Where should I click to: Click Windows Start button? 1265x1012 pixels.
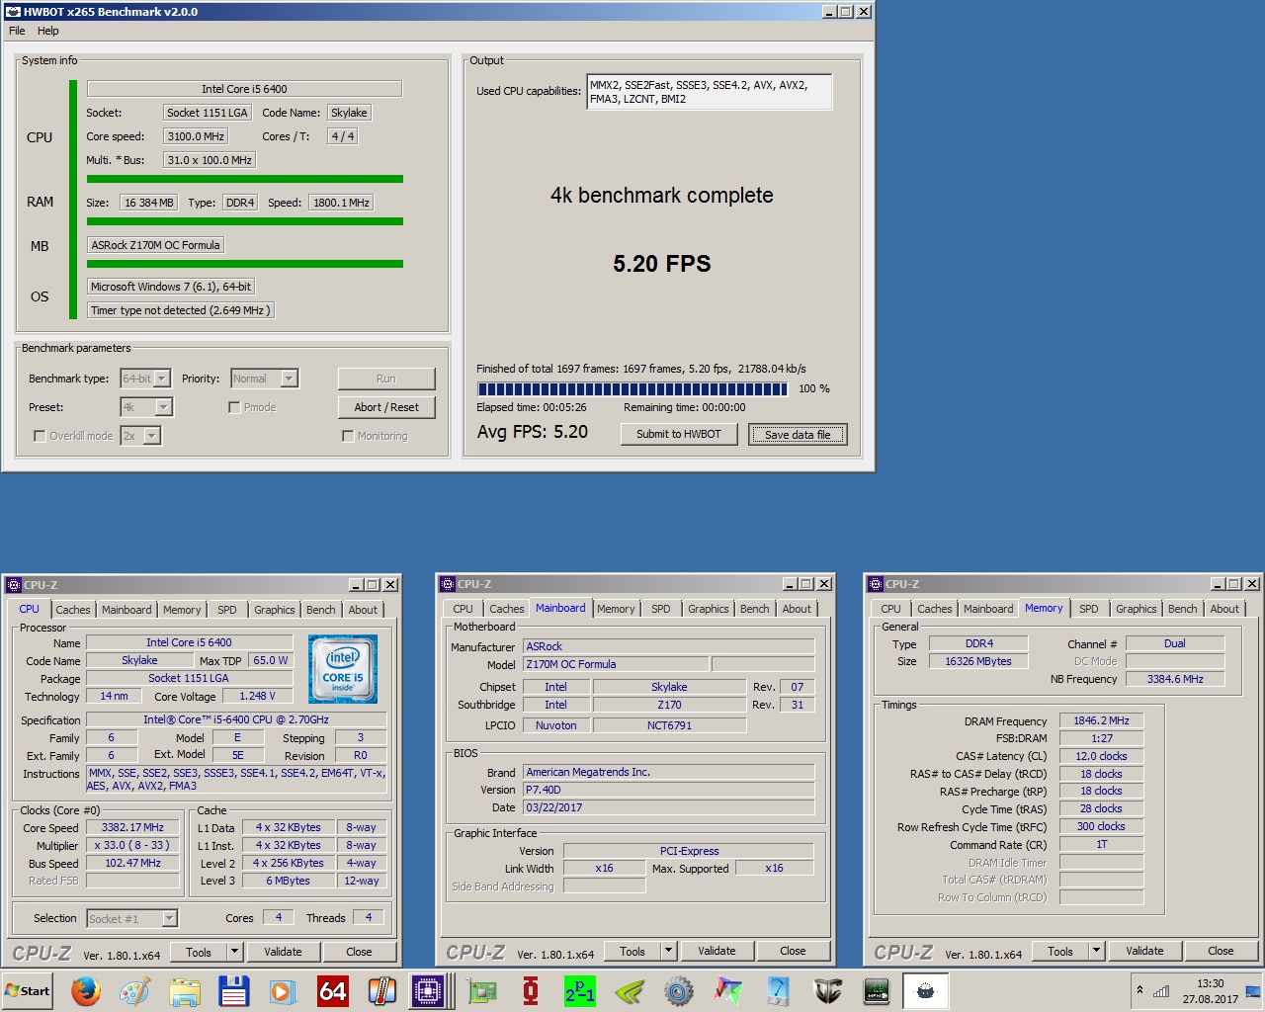(x=28, y=990)
